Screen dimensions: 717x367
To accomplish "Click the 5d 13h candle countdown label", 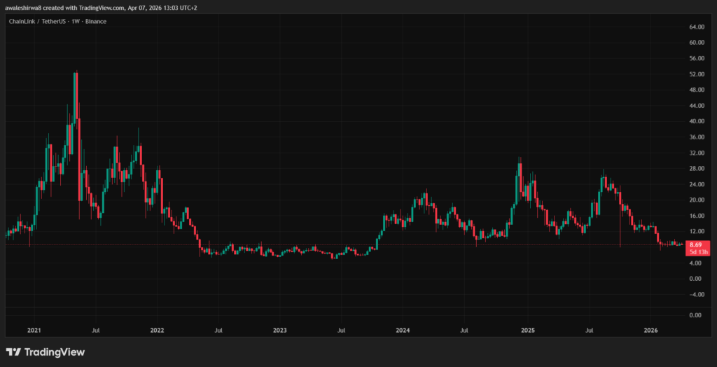I will [696, 251].
